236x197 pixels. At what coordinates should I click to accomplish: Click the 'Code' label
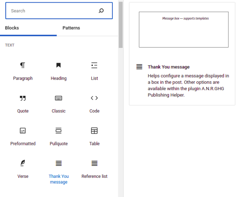click(x=94, y=111)
